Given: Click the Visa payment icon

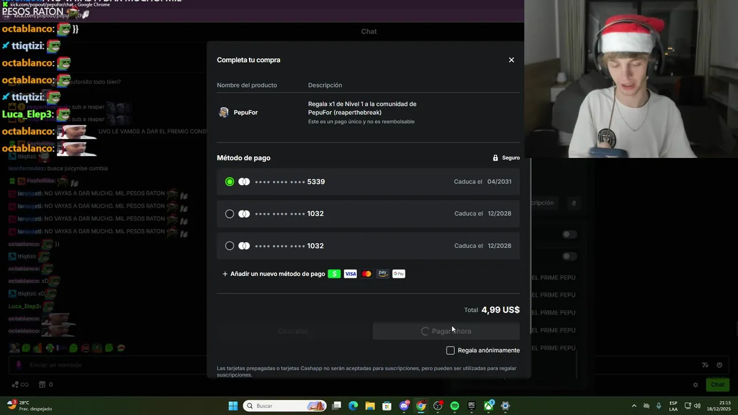Looking at the screenshot, I should [x=350, y=274].
